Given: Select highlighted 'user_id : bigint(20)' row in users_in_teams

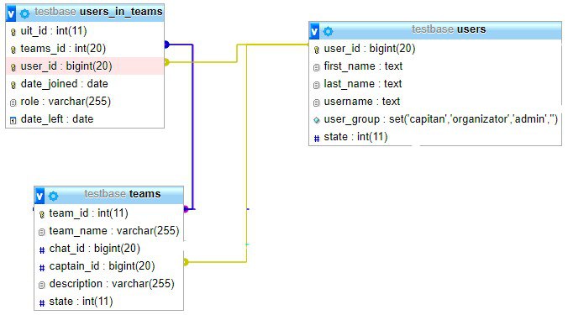Looking at the screenshot, I should 85,66.
